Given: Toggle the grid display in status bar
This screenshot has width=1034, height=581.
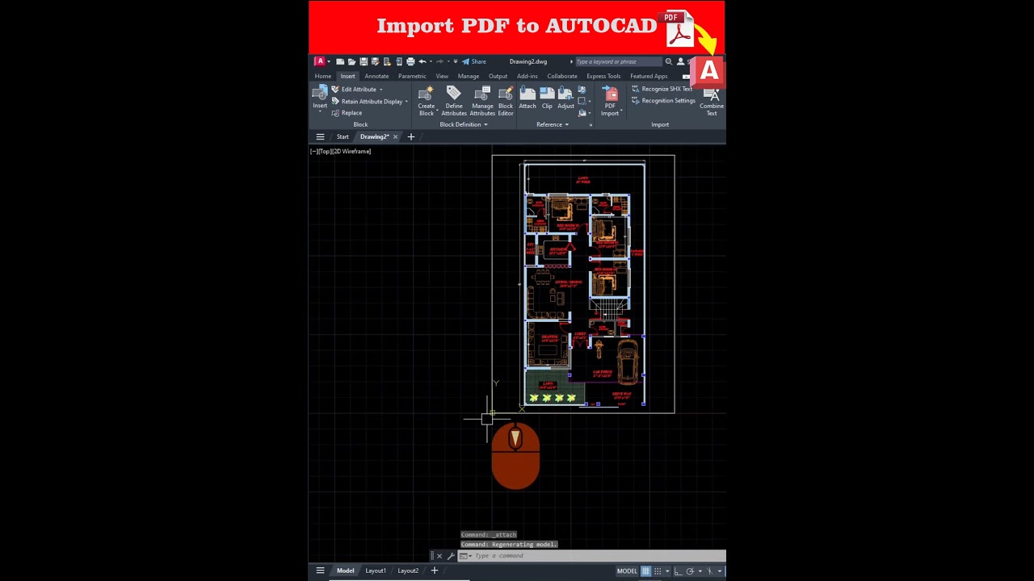Looking at the screenshot, I should coord(645,571).
